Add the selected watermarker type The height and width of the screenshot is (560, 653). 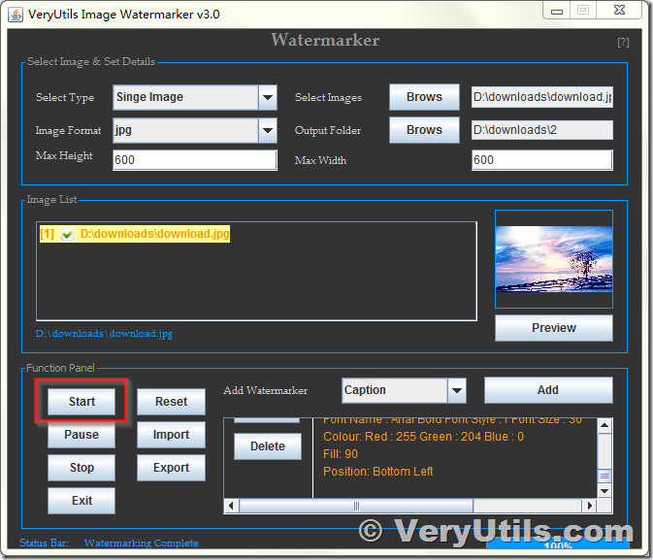548,390
